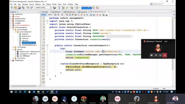Viewport: 185px width, 104px height.
Task: Click the Debug Project toolbar icon
Action: (x=72, y=8)
